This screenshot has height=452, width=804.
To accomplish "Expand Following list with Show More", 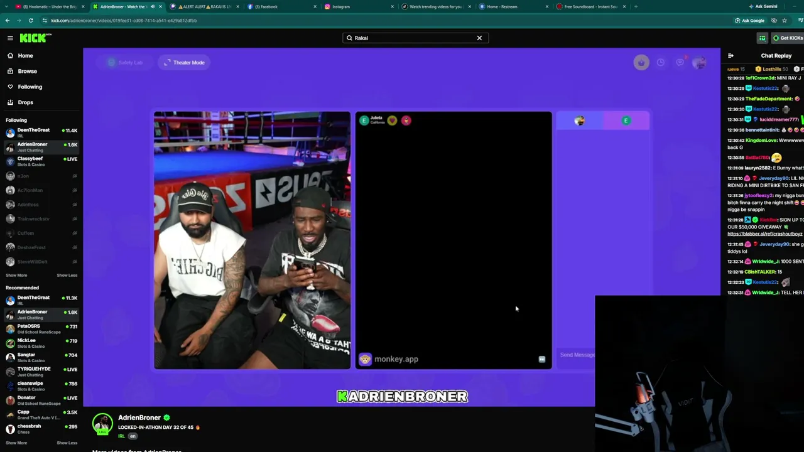I will [x=16, y=275].
